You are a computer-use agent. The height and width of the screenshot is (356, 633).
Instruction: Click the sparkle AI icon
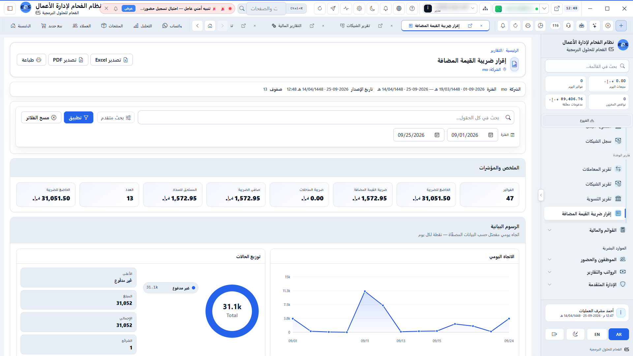point(594,26)
